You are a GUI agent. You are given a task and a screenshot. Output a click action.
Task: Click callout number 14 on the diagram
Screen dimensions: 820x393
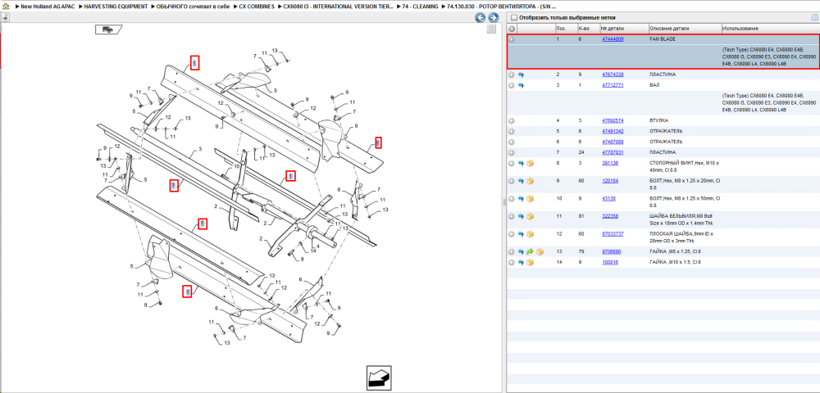tap(313, 251)
